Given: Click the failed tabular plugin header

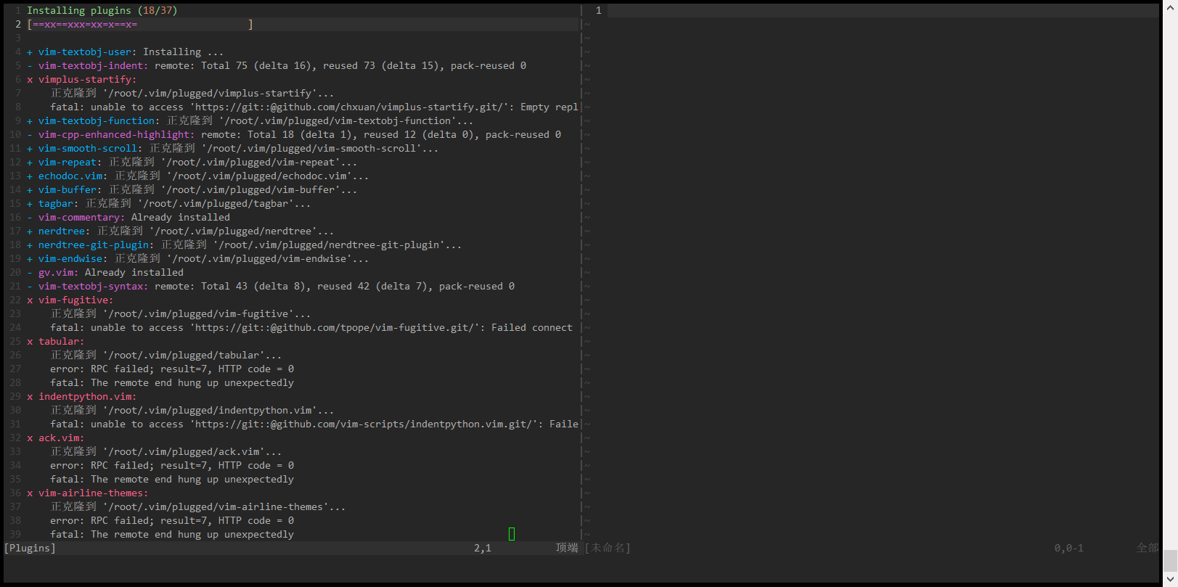Looking at the screenshot, I should [56, 341].
